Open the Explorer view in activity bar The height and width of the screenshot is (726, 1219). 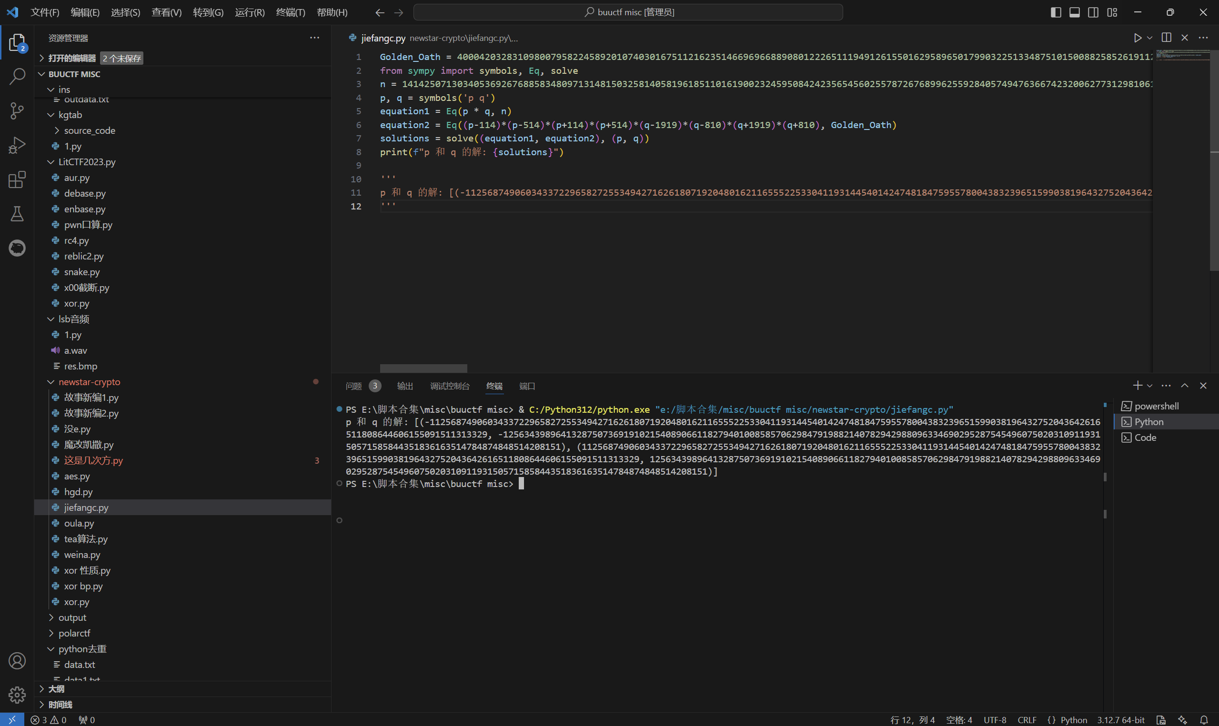click(17, 43)
